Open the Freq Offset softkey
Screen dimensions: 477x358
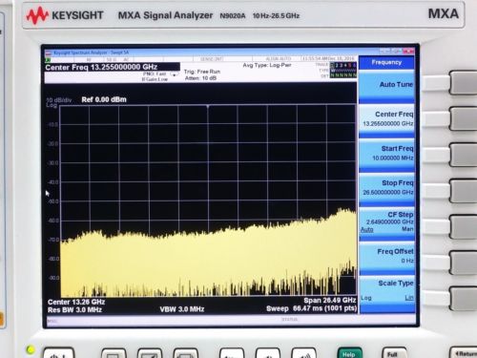386,258
